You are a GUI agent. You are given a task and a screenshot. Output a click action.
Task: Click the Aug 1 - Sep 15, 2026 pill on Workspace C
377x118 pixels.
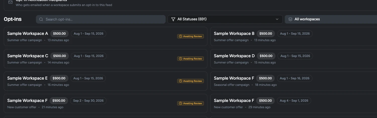tap(89, 56)
